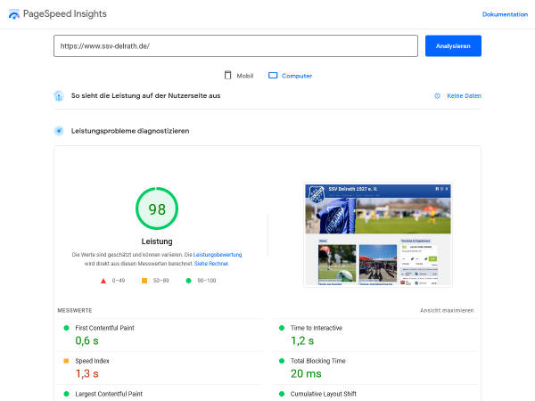Click the Cumulative Layout Shift label
535x401 pixels.
tap(323, 394)
